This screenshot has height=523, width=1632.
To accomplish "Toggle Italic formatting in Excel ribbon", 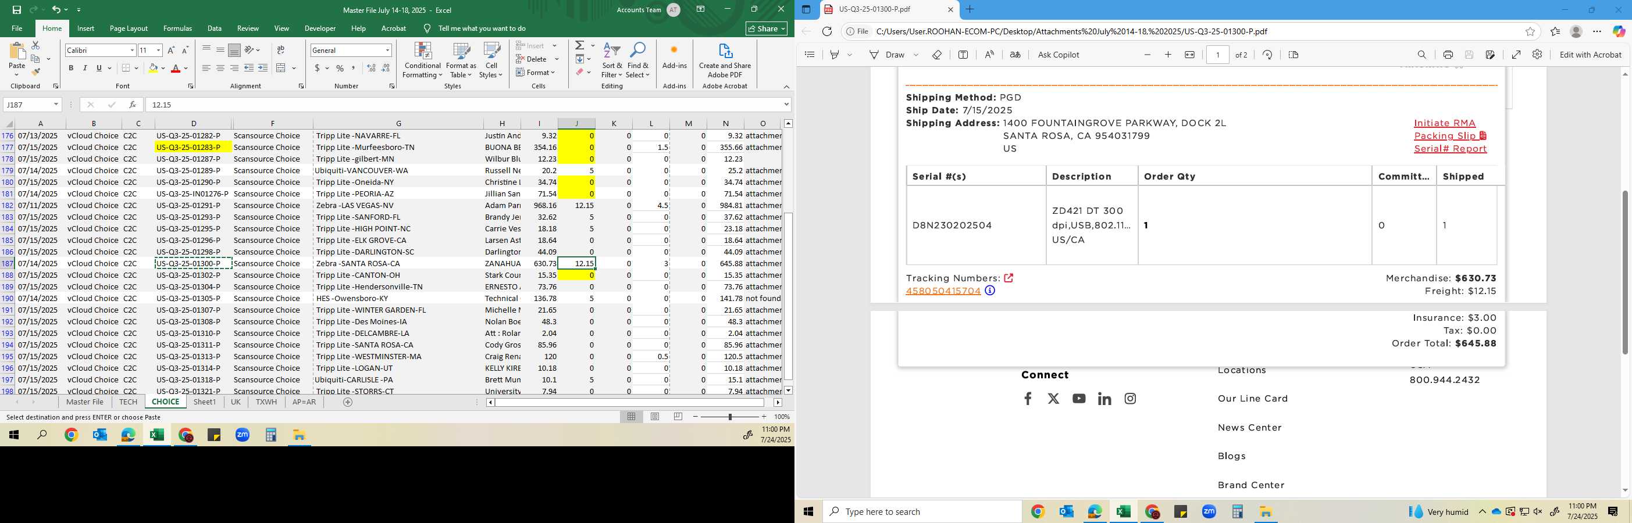I will [x=85, y=68].
